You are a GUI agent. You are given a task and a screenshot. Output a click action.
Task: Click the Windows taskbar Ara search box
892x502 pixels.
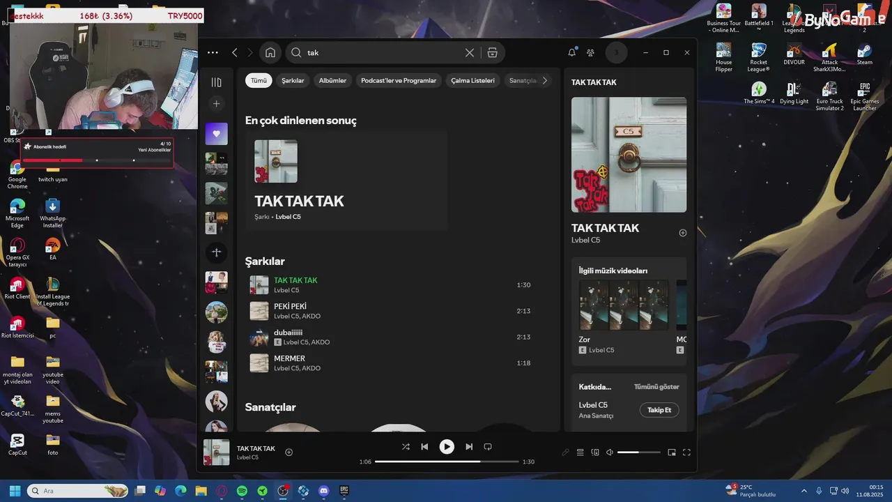(x=77, y=491)
